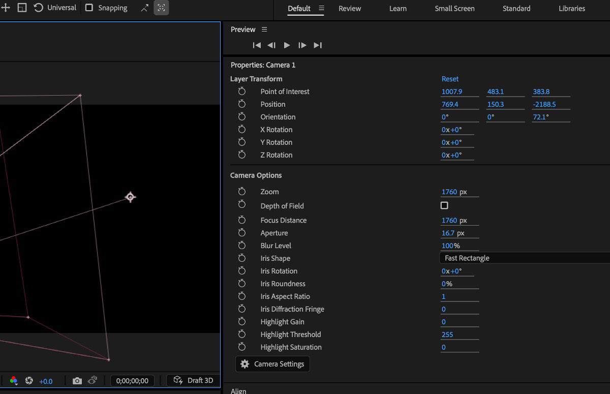Viewport: 610px width, 394px height.
Task: Click Reset to reset Layer Transform
Action: pos(450,79)
